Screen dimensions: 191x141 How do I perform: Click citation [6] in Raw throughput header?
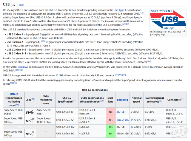pyautogui.click(x=160, y=101)
